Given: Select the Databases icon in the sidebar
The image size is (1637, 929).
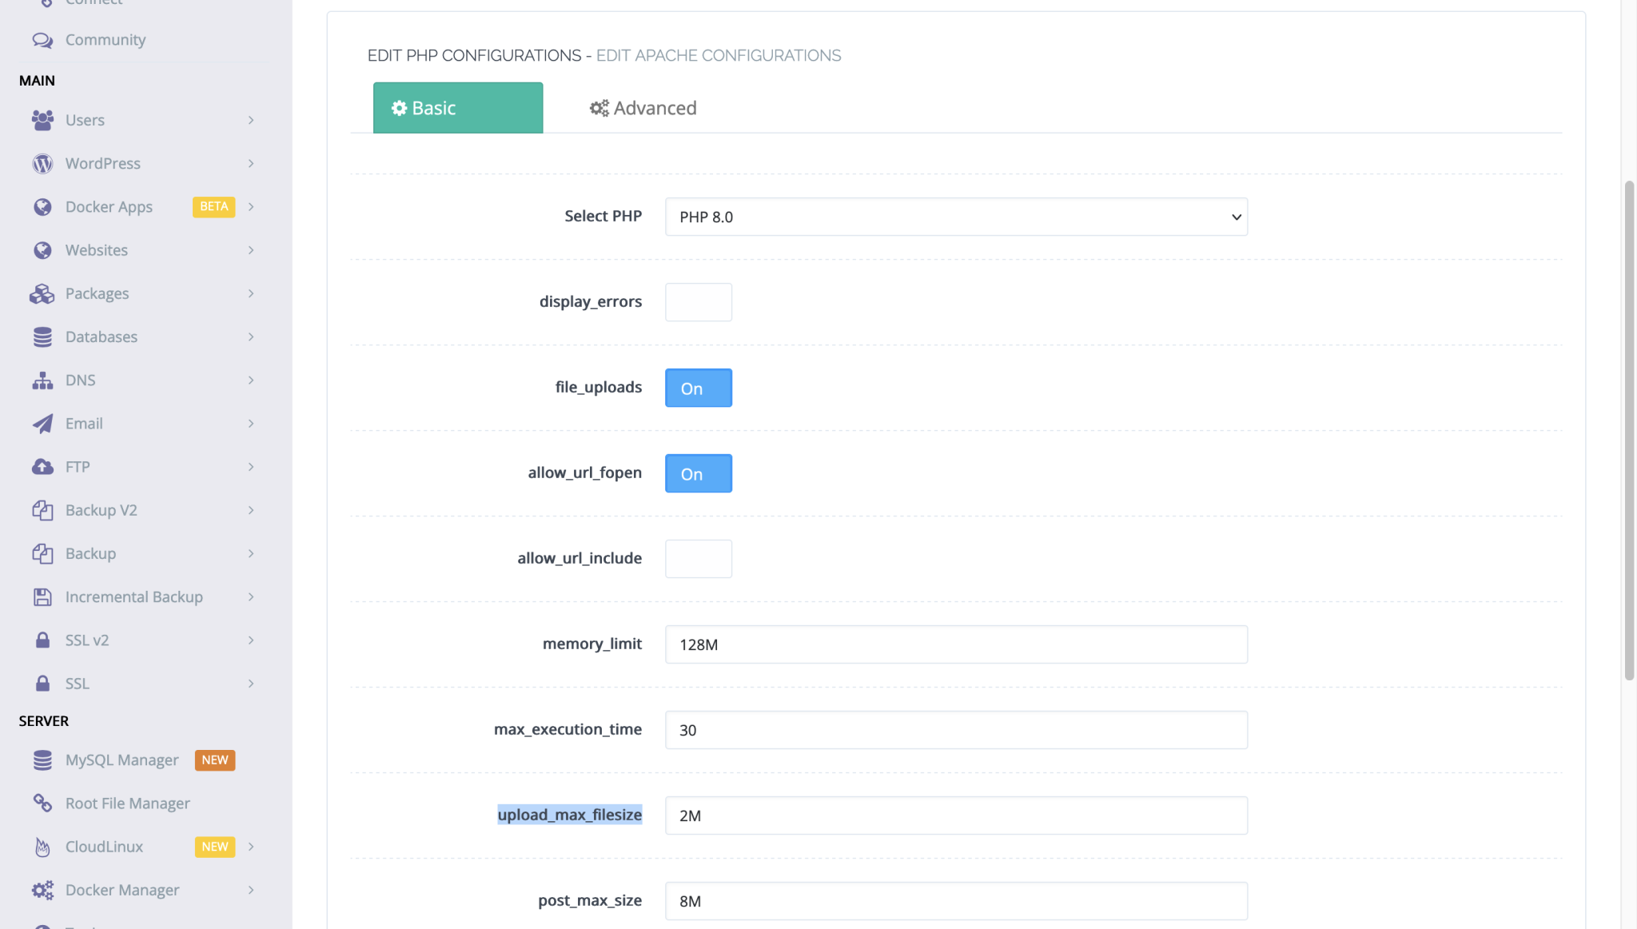Looking at the screenshot, I should 42,337.
